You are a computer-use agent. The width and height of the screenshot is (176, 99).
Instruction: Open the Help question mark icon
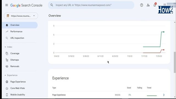coord(142,5)
